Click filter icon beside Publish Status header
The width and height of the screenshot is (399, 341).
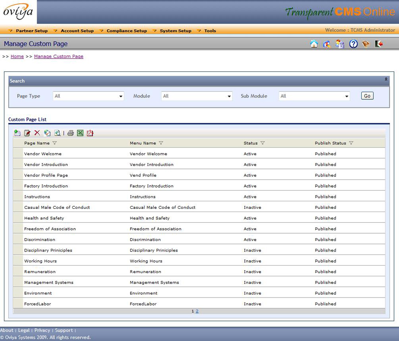351,143
